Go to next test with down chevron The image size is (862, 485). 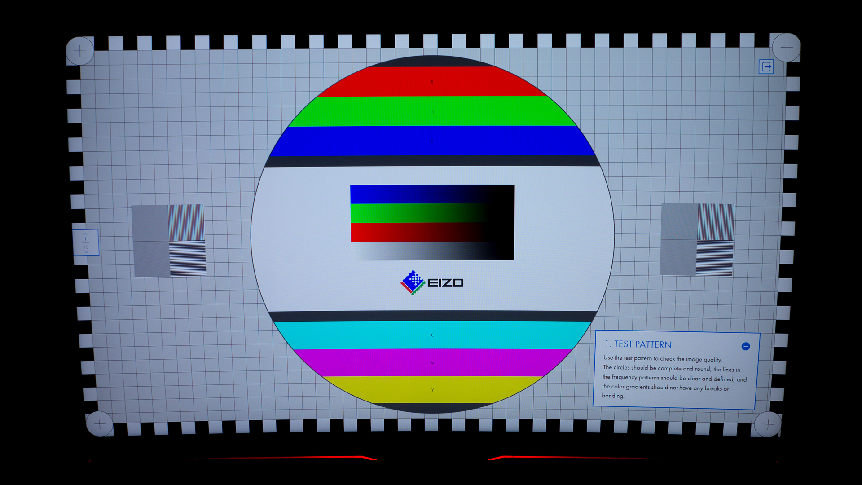tap(86, 252)
